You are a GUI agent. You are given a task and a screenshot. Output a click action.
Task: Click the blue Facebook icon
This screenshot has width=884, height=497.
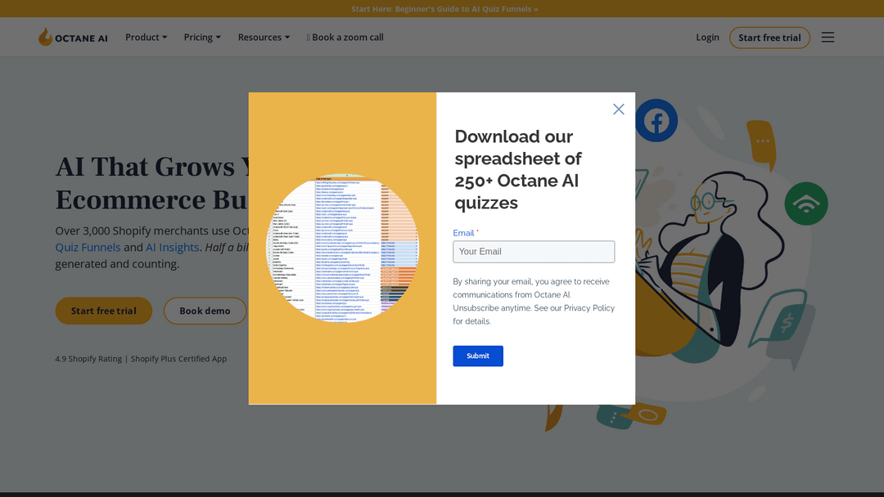pos(656,121)
